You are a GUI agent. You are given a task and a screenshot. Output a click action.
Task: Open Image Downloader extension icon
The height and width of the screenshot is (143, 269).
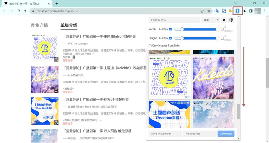(237, 11)
